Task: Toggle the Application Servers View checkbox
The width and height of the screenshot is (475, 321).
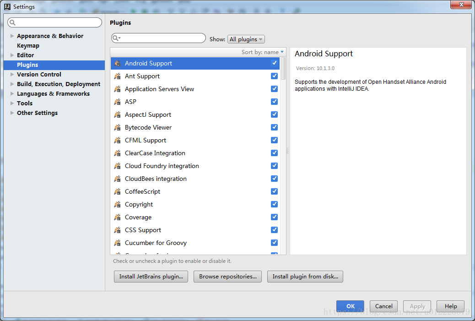Action: click(274, 88)
